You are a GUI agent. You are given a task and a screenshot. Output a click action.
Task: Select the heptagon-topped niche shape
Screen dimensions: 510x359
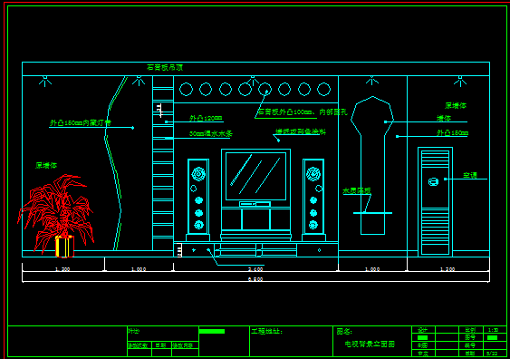click(372, 165)
